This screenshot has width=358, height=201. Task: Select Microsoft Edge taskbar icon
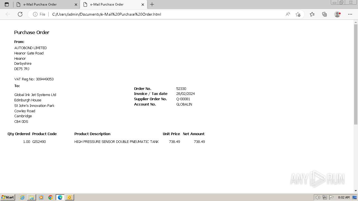(x=60, y=197)
